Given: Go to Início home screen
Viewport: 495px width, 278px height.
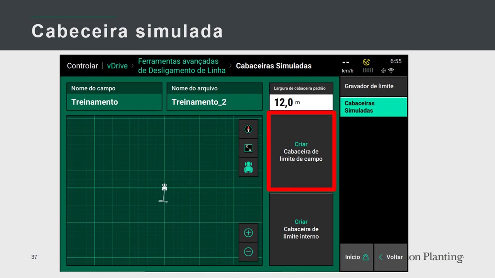Looking at the screenshot, I should (x=357, y=257).
